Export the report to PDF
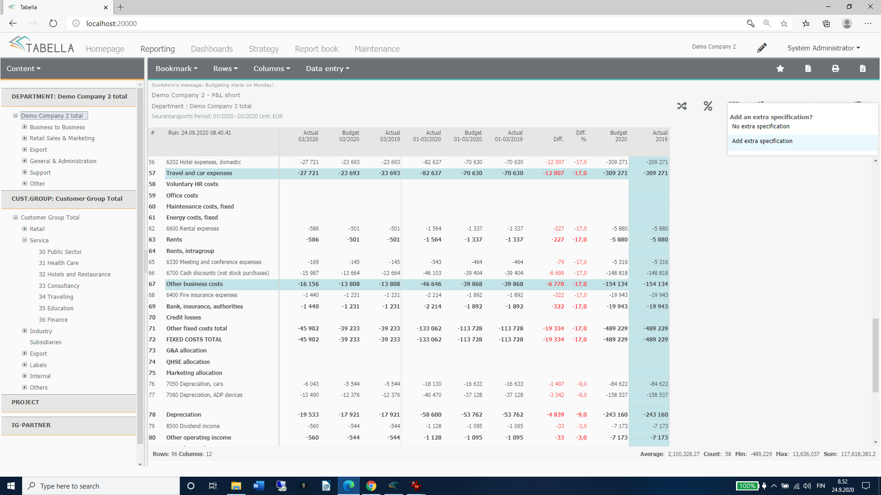 click(808, 69)
